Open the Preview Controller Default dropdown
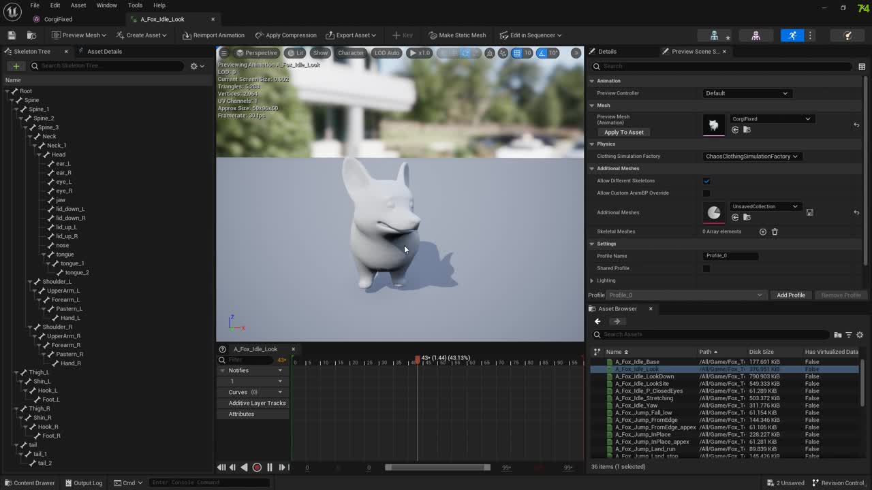Viewport: 872px width, 490px height. tap(747, 93)
